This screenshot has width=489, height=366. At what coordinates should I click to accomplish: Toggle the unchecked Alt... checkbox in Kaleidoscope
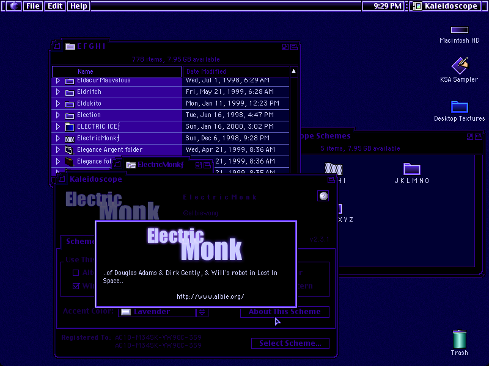coord(76,273)
